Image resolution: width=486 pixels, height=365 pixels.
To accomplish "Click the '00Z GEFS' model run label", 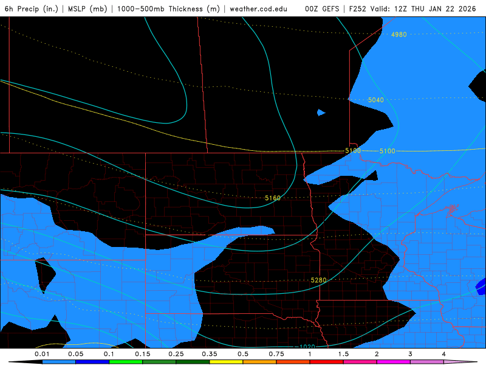I will coord(322,9).
